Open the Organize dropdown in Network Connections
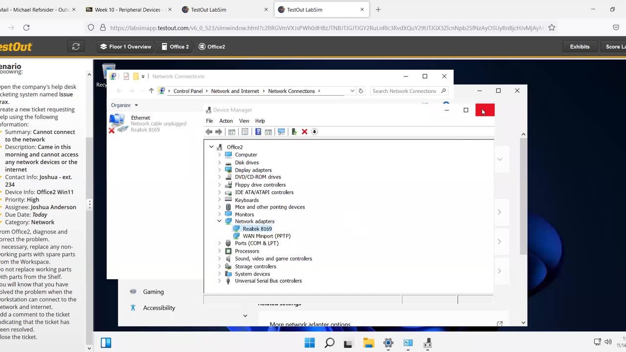Image resolution: width=626 pixels, height=352 pixels. 125,105
